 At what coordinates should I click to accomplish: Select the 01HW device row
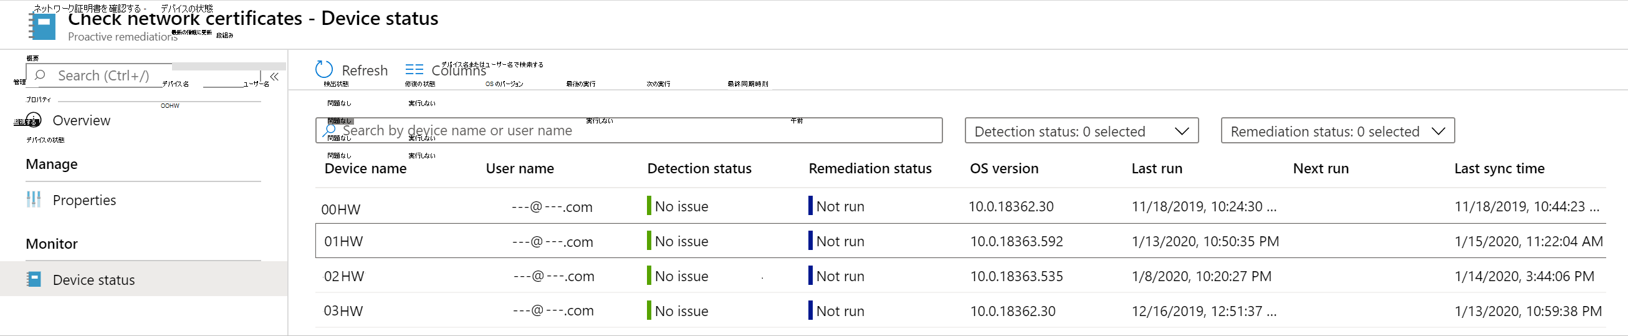343,241
